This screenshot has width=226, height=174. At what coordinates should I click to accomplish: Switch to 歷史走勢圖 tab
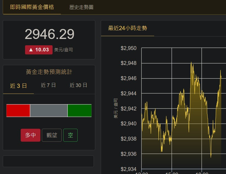(81, 7)
